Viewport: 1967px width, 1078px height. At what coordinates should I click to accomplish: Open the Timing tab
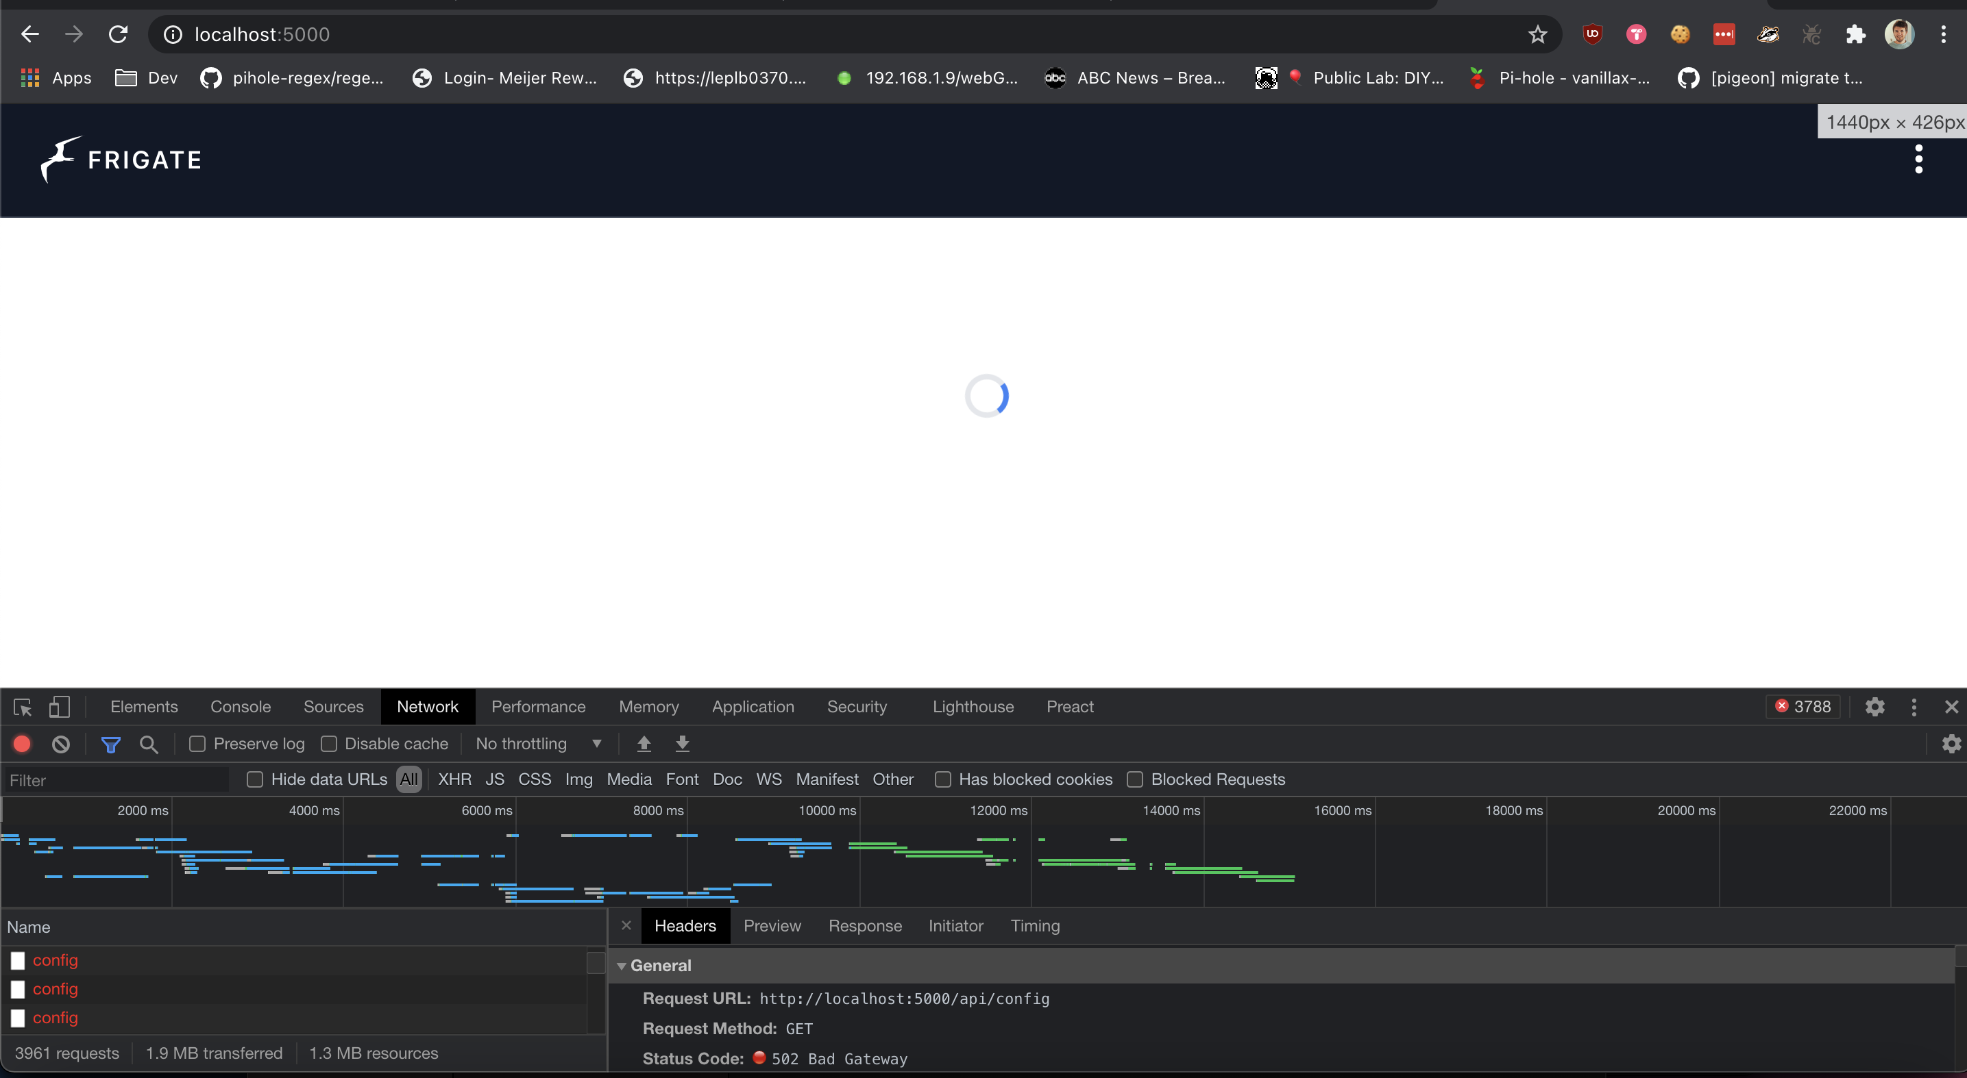[1035, 925]
